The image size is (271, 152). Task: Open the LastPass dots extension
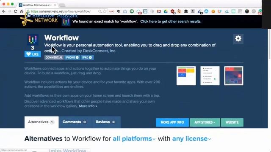click(x=111, y=11)
